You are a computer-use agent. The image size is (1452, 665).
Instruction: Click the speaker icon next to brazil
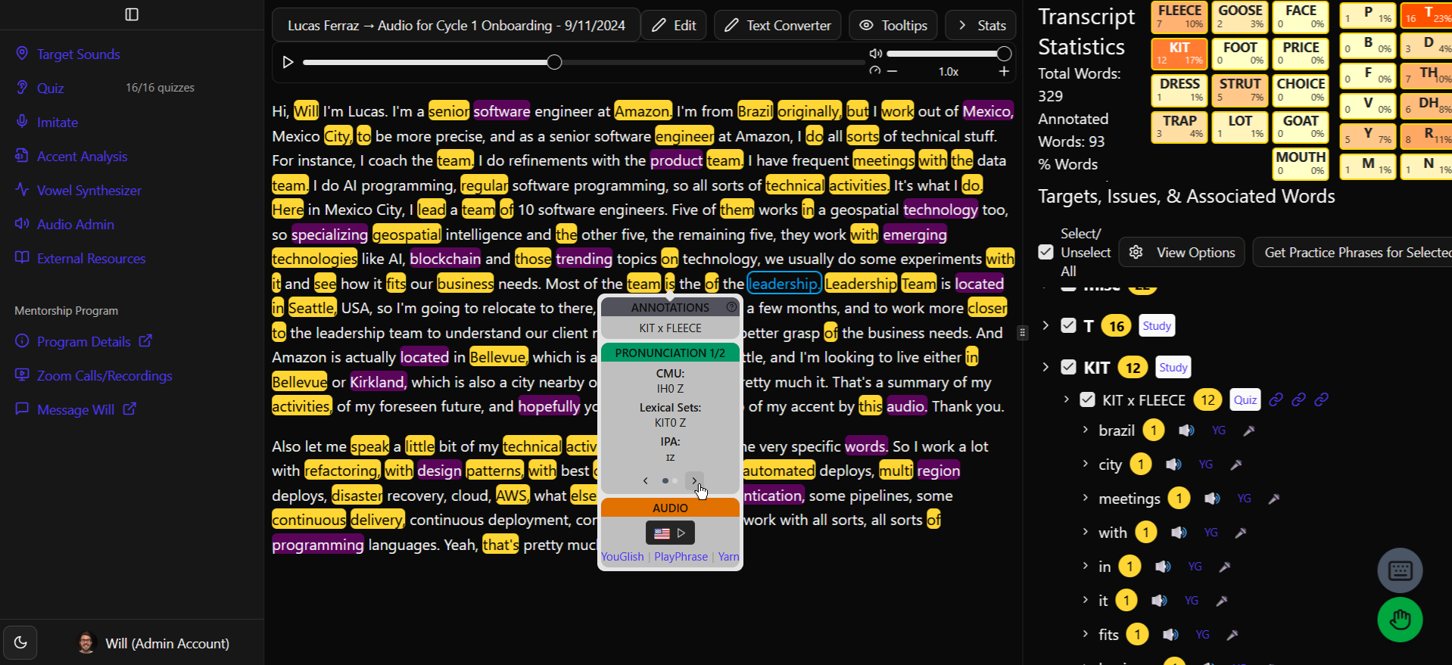1186,430
